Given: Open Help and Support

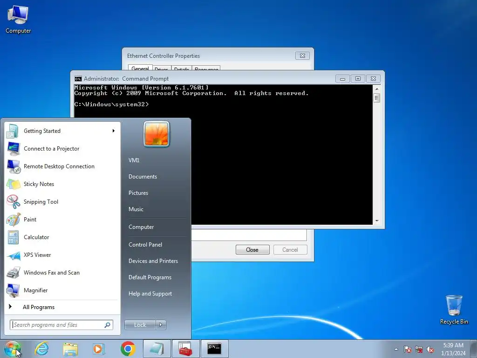Looking at the screenshot, I should pyautogui.click(x=150, y=294).
